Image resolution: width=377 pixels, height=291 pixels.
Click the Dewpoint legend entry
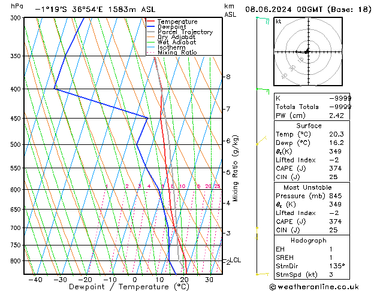167,27
